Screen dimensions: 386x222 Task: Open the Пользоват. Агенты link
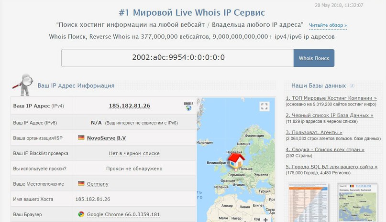coord(314,132)
